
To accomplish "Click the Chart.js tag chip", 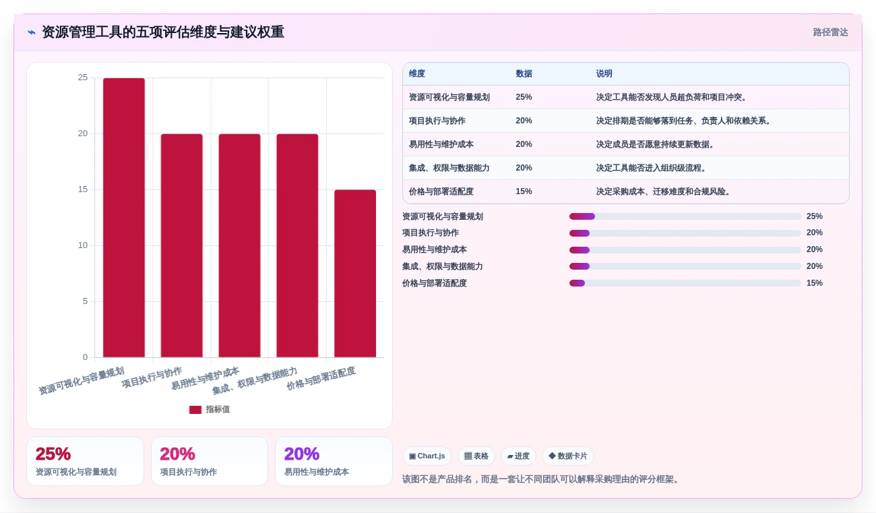I will pyautogui.click(x=427, y=456).
